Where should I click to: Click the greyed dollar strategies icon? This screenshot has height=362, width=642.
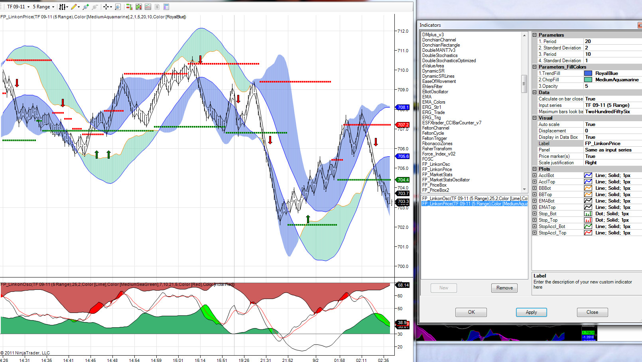click(x=157, y=7)
